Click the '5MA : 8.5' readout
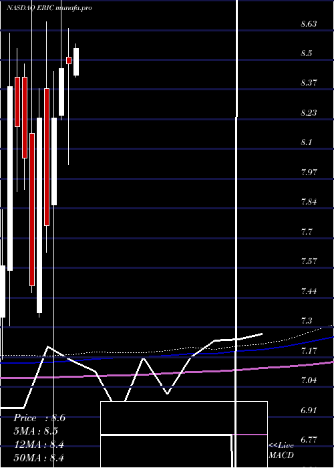Image resolution: width=334 pixels, height=468 pixels. (36, 431)
